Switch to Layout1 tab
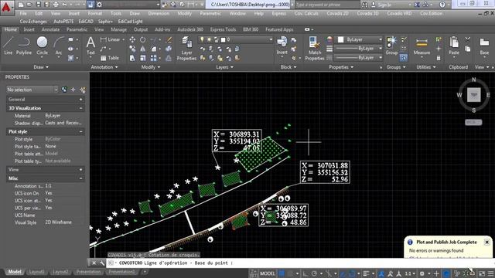This screenshot has width=495, height=278. [x=36, y=272]
